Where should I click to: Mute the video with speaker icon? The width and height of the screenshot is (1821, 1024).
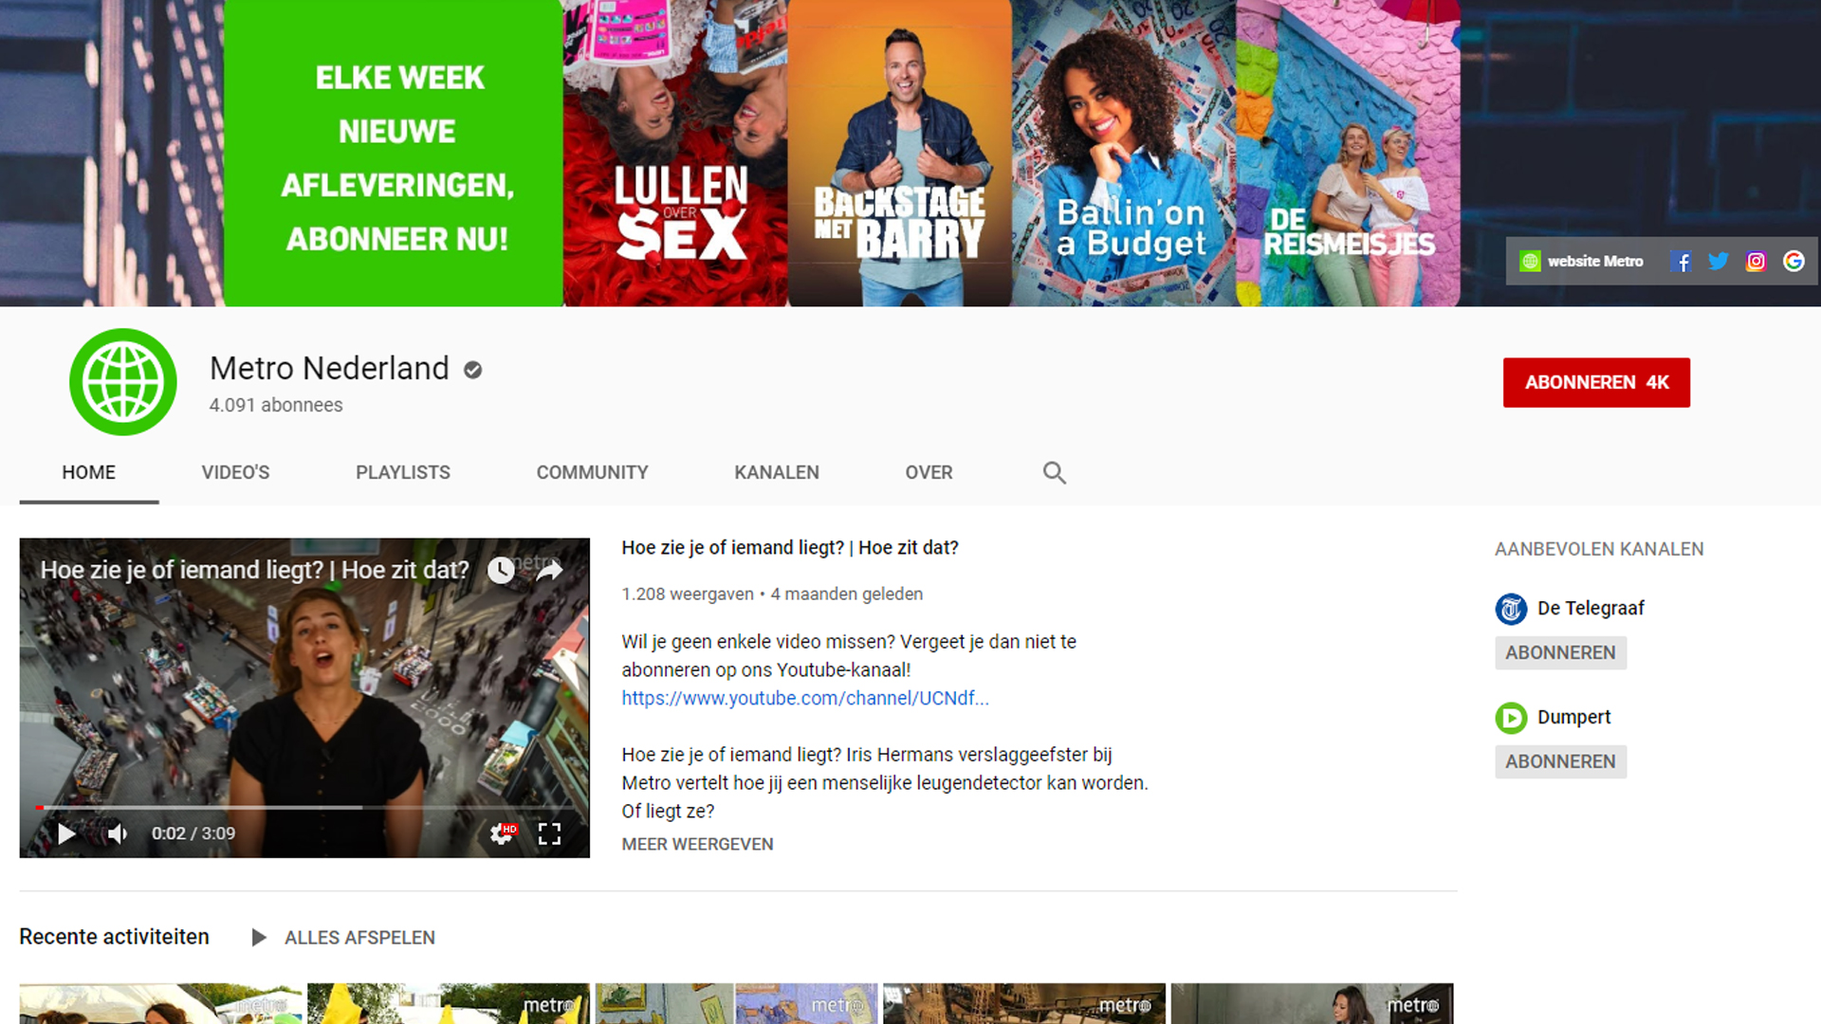pos(117,833)
